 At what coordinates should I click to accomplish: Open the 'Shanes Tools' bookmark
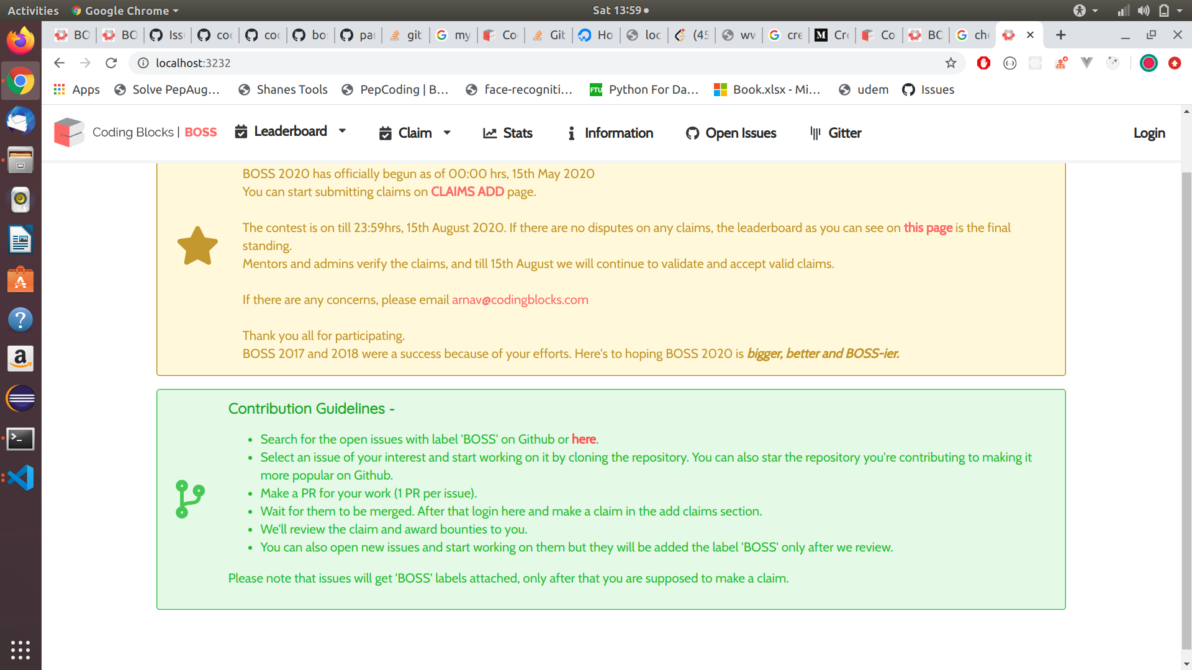pyautogui.click(x=283, y=89)
